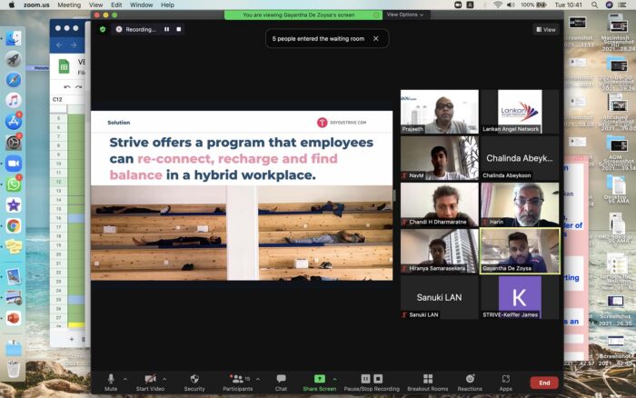Toggle Start Video camera

[150, 382]
